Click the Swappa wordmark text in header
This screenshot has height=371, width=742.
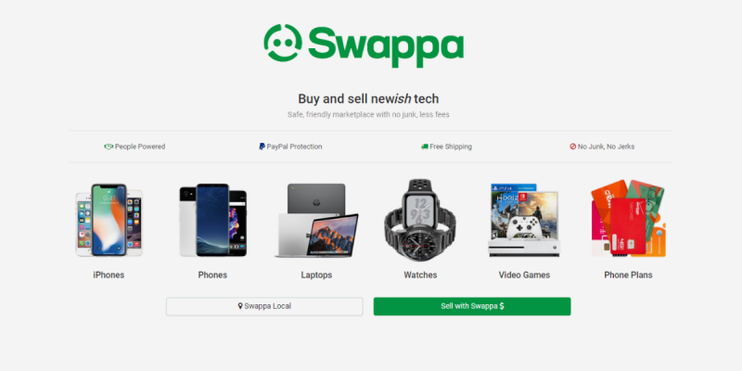[x=386, y=45]
